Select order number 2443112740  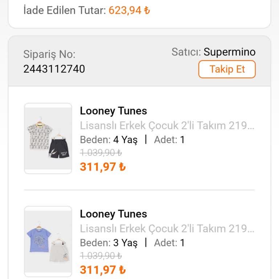54,69
